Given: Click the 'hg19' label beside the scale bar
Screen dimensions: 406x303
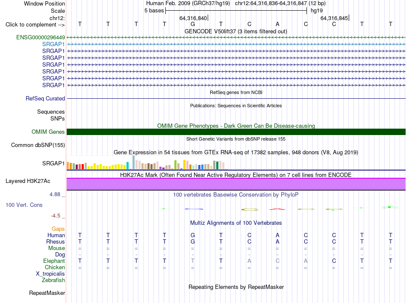Looking at the screenshot, I should click(317, 11).
